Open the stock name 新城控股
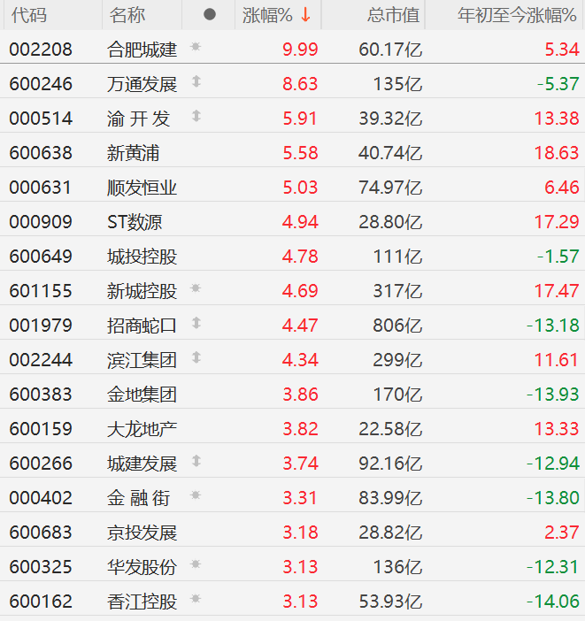Viewport: 585px width, 621px height. [x=142, y=291]
